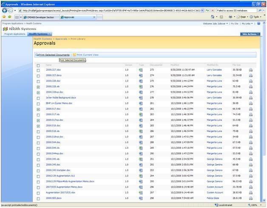Open the Site Actions dropdown
The width and height of the screenshot is (267, 208).
click(250, 34)
